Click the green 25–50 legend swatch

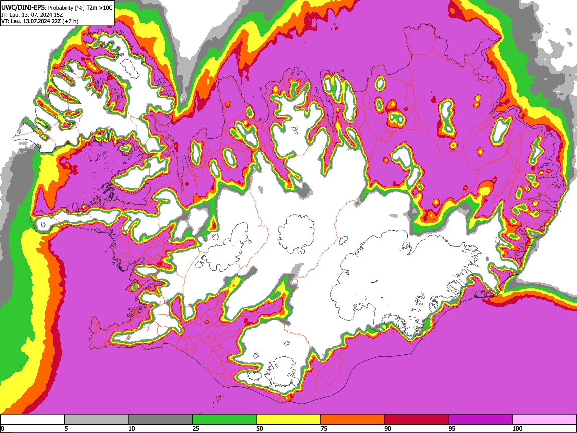click(224, 420)
